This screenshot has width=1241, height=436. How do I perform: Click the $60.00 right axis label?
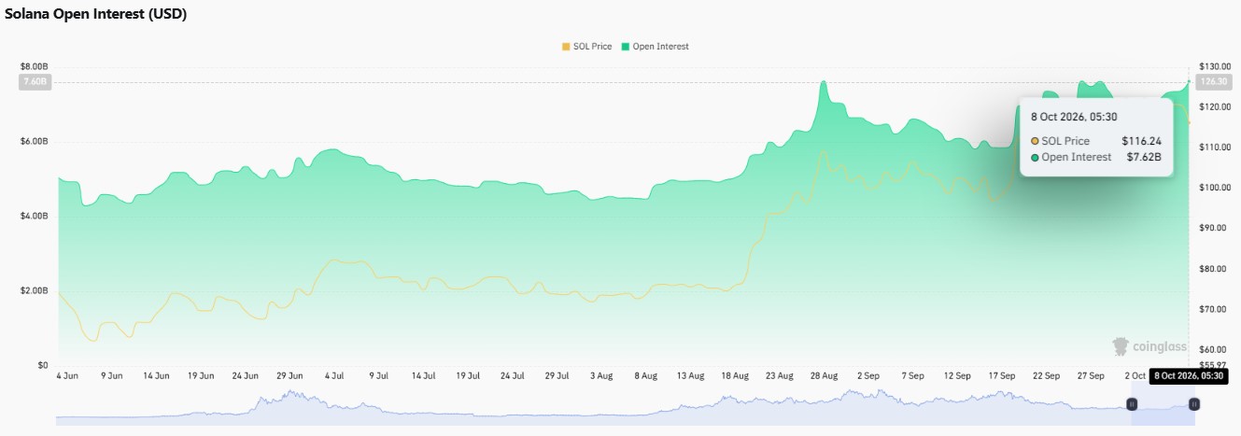pyautogui.click(x=1211, y=349)
